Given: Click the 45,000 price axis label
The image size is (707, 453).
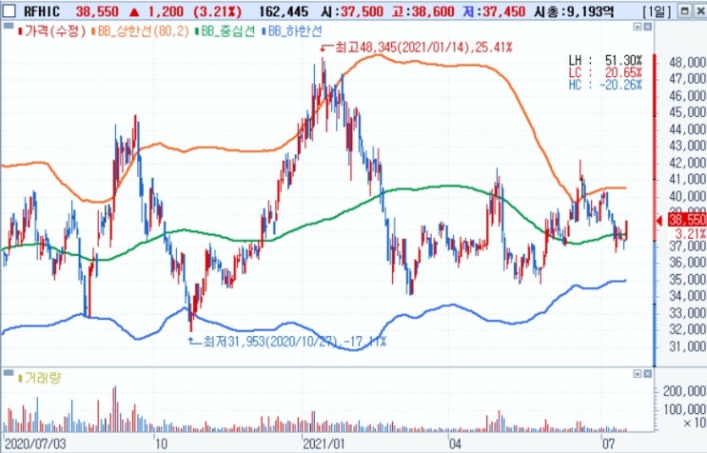Looking at the screenshot, I should coord(687,112).
